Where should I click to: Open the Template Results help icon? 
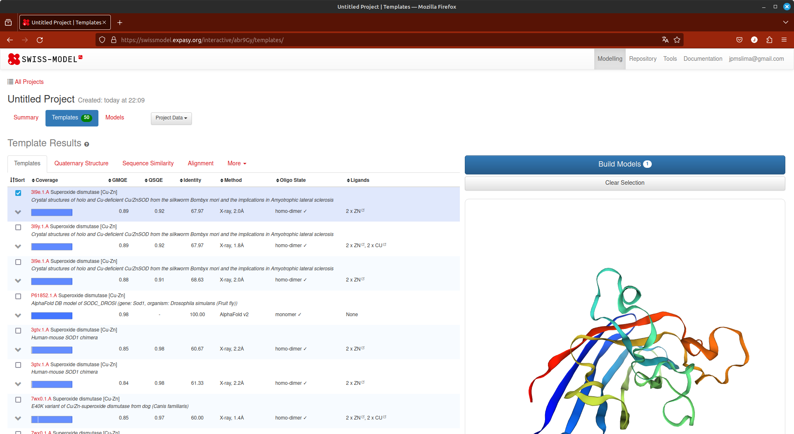(86, 144)
